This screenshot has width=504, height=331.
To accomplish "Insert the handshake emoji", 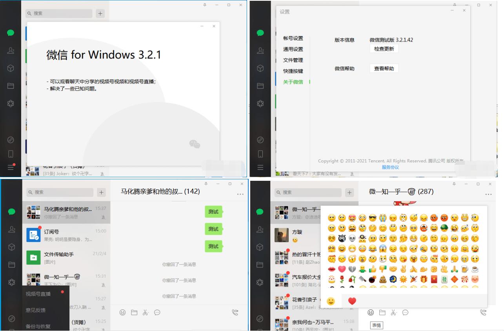I will coord(393,269).
